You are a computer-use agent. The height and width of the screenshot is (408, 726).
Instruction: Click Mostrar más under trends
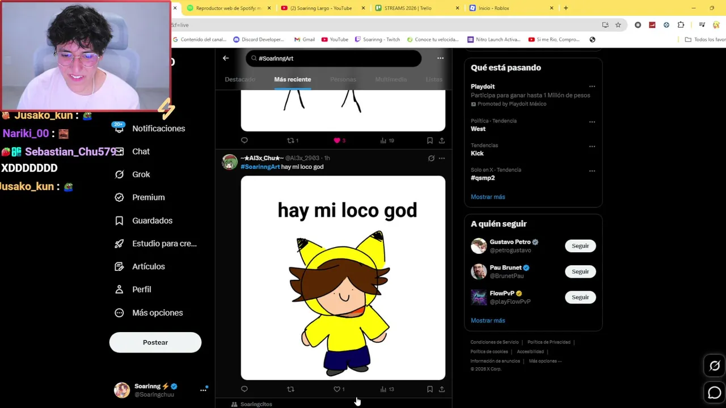coord(488,197)
